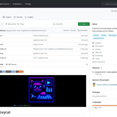Open 'Create FUNDING.yml' commit message
Screen dimensions: 117x117
(x=40, y=36)
